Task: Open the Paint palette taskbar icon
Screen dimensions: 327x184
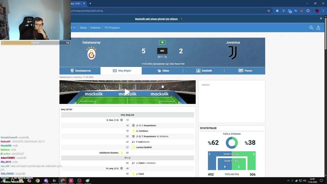Action: click(x=88, y=181)
